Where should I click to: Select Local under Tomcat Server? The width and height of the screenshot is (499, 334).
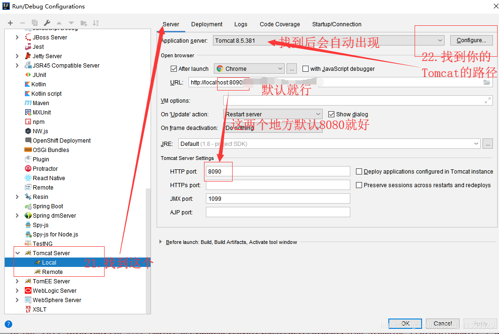click(x=78, y=263)
